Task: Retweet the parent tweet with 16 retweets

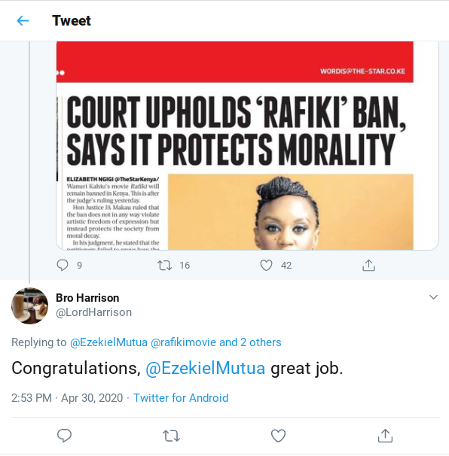Action: point(164,265)
